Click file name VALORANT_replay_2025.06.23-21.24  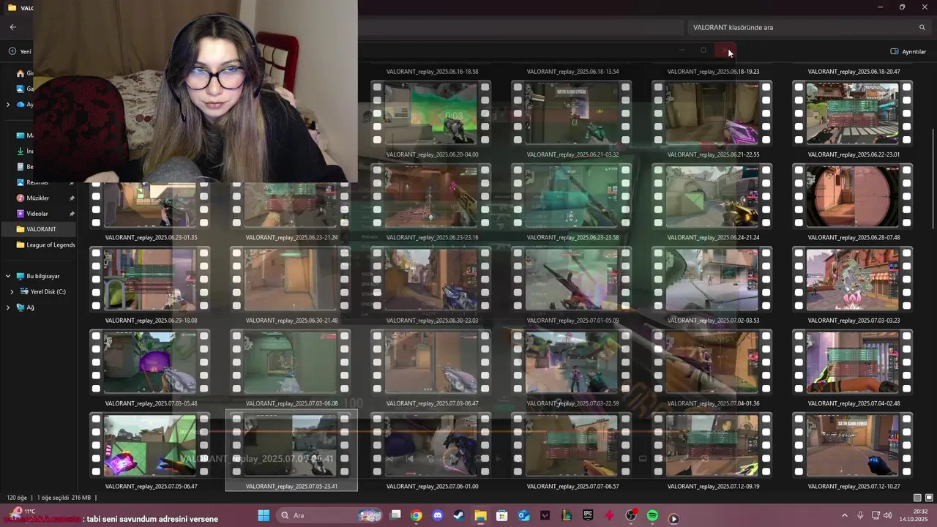(x=291, y=237)
